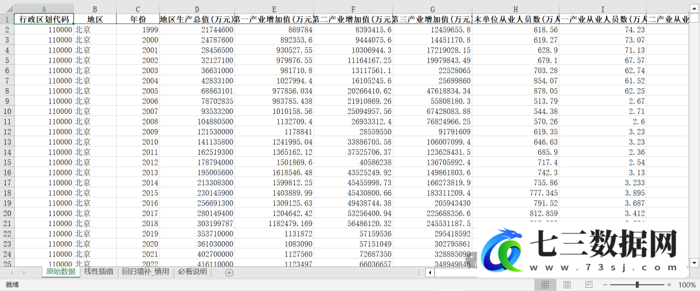Viewport: 700px width, 291px height.
Task: Switch to Page Layout view icon
Action: coord(567,285)
